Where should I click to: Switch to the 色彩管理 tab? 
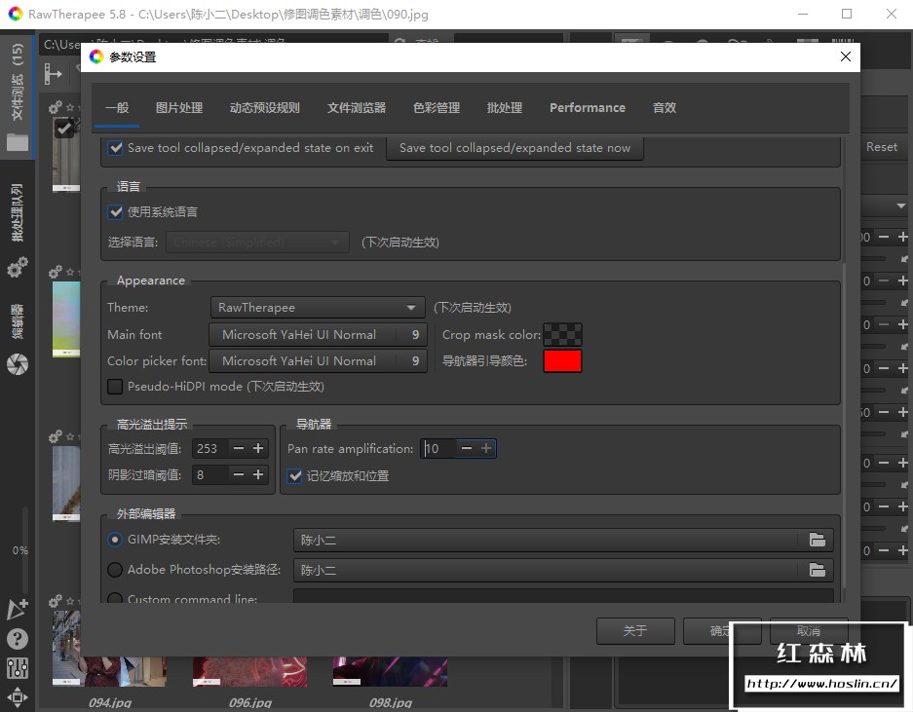tap(437, 108)
